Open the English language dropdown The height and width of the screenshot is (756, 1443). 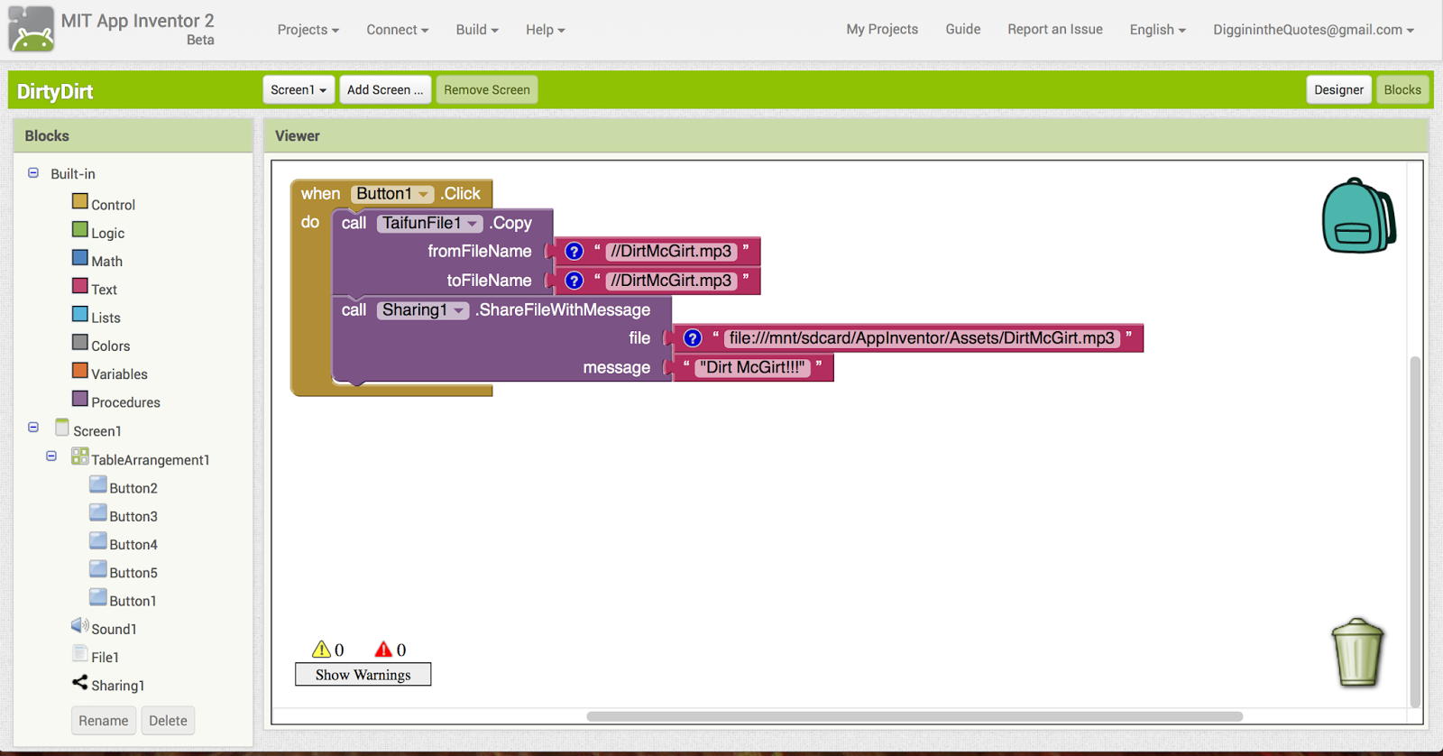[1158, 30]
